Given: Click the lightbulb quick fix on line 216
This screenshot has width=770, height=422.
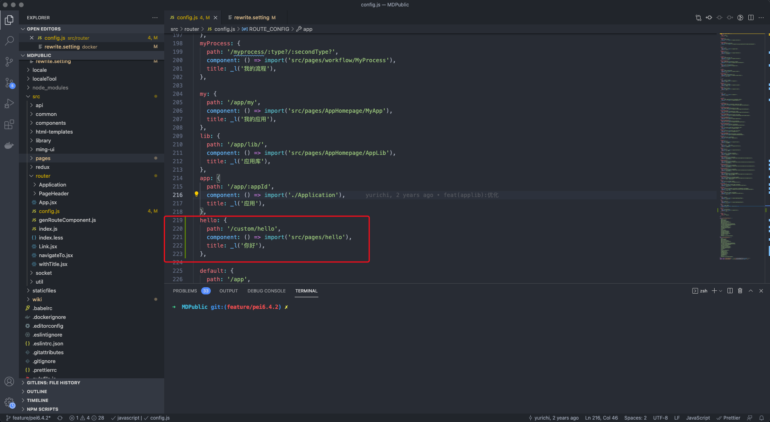Looking at the screenshot, I should [x=196, y=195].
